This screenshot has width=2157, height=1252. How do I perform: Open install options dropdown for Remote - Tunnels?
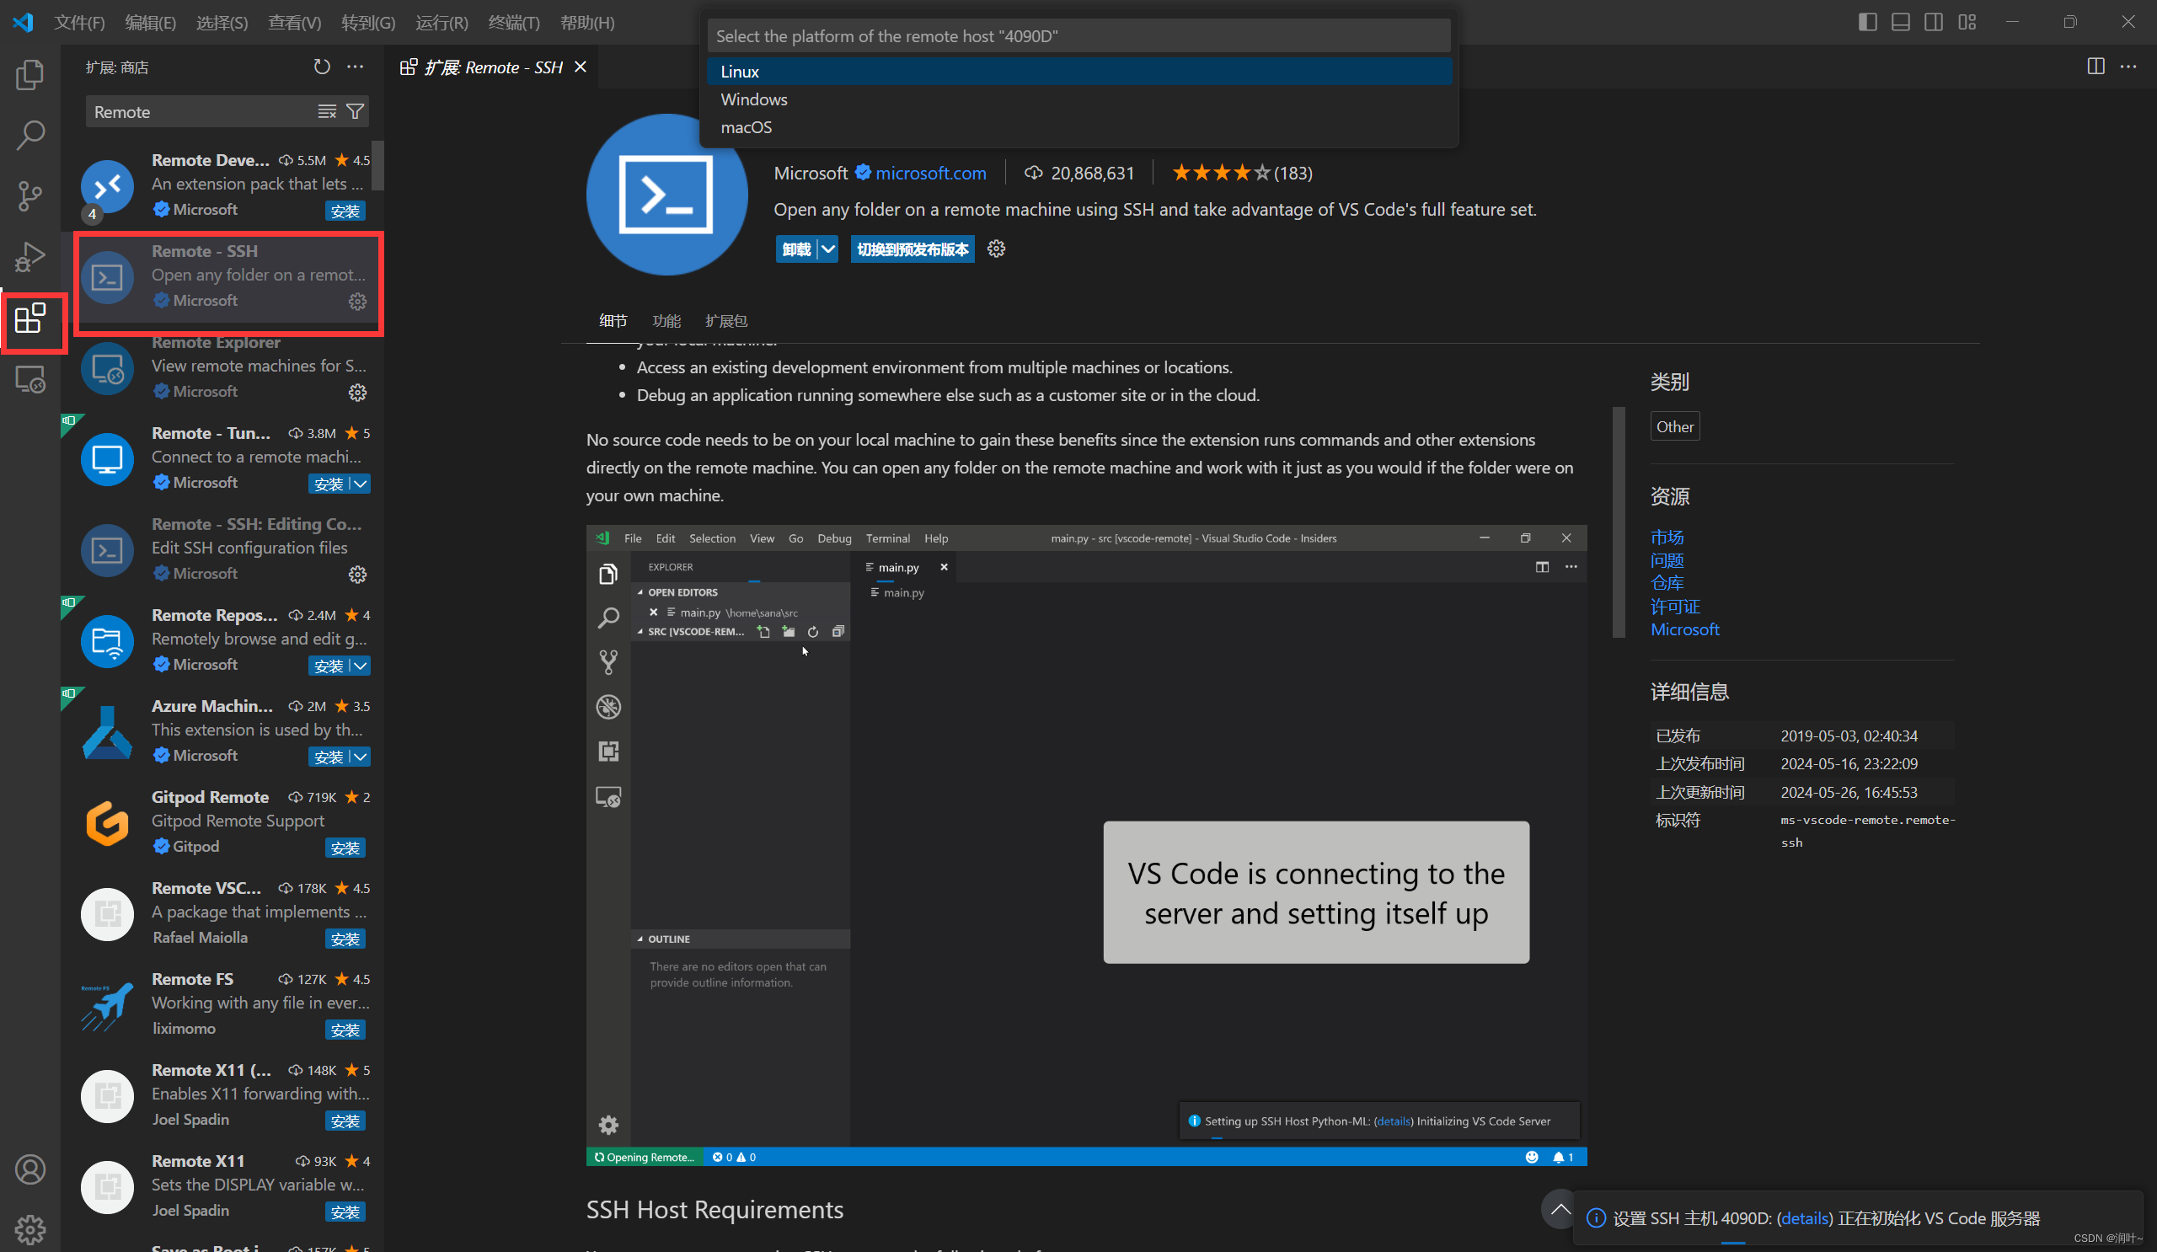tap(361, 484)
